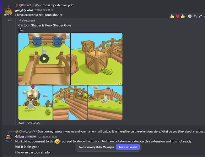React with the red heart emoji
Viewport: 205px width, 157px height.
pos(177,16)
